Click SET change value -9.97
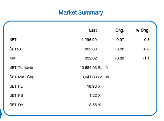The height and width of the screenshot is (121, 164). [x=120, y=40]
